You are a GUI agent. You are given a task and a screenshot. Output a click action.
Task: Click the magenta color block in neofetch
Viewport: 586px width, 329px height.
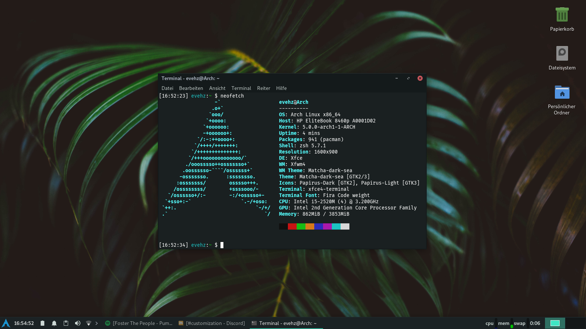pos(327,226)
